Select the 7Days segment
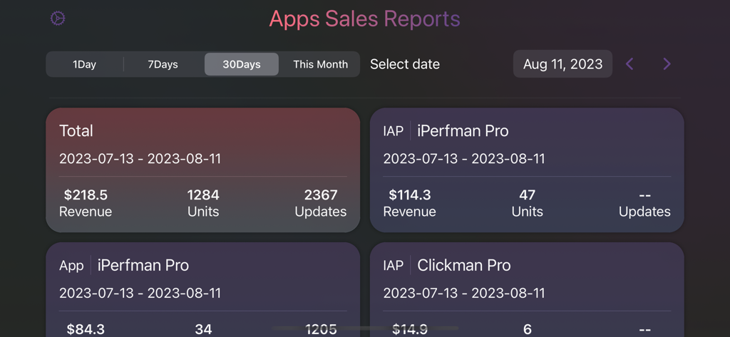730x337 pixels. pyautogui.click(x=163, y=64)
